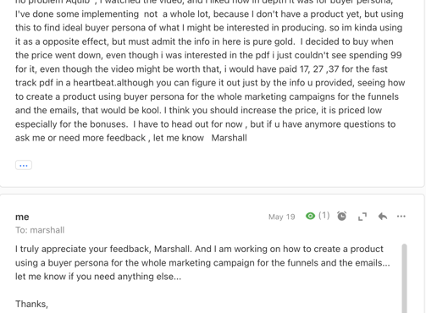
Task: Click the green eye read-tracking icon
Action: [310, 217]
